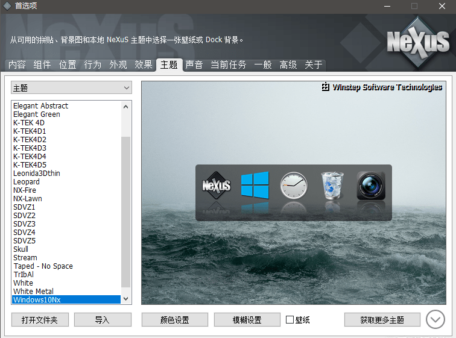456x338 pixels.
Task: Toggle the 壁纸 checkbox
Action: click(290, 320)
